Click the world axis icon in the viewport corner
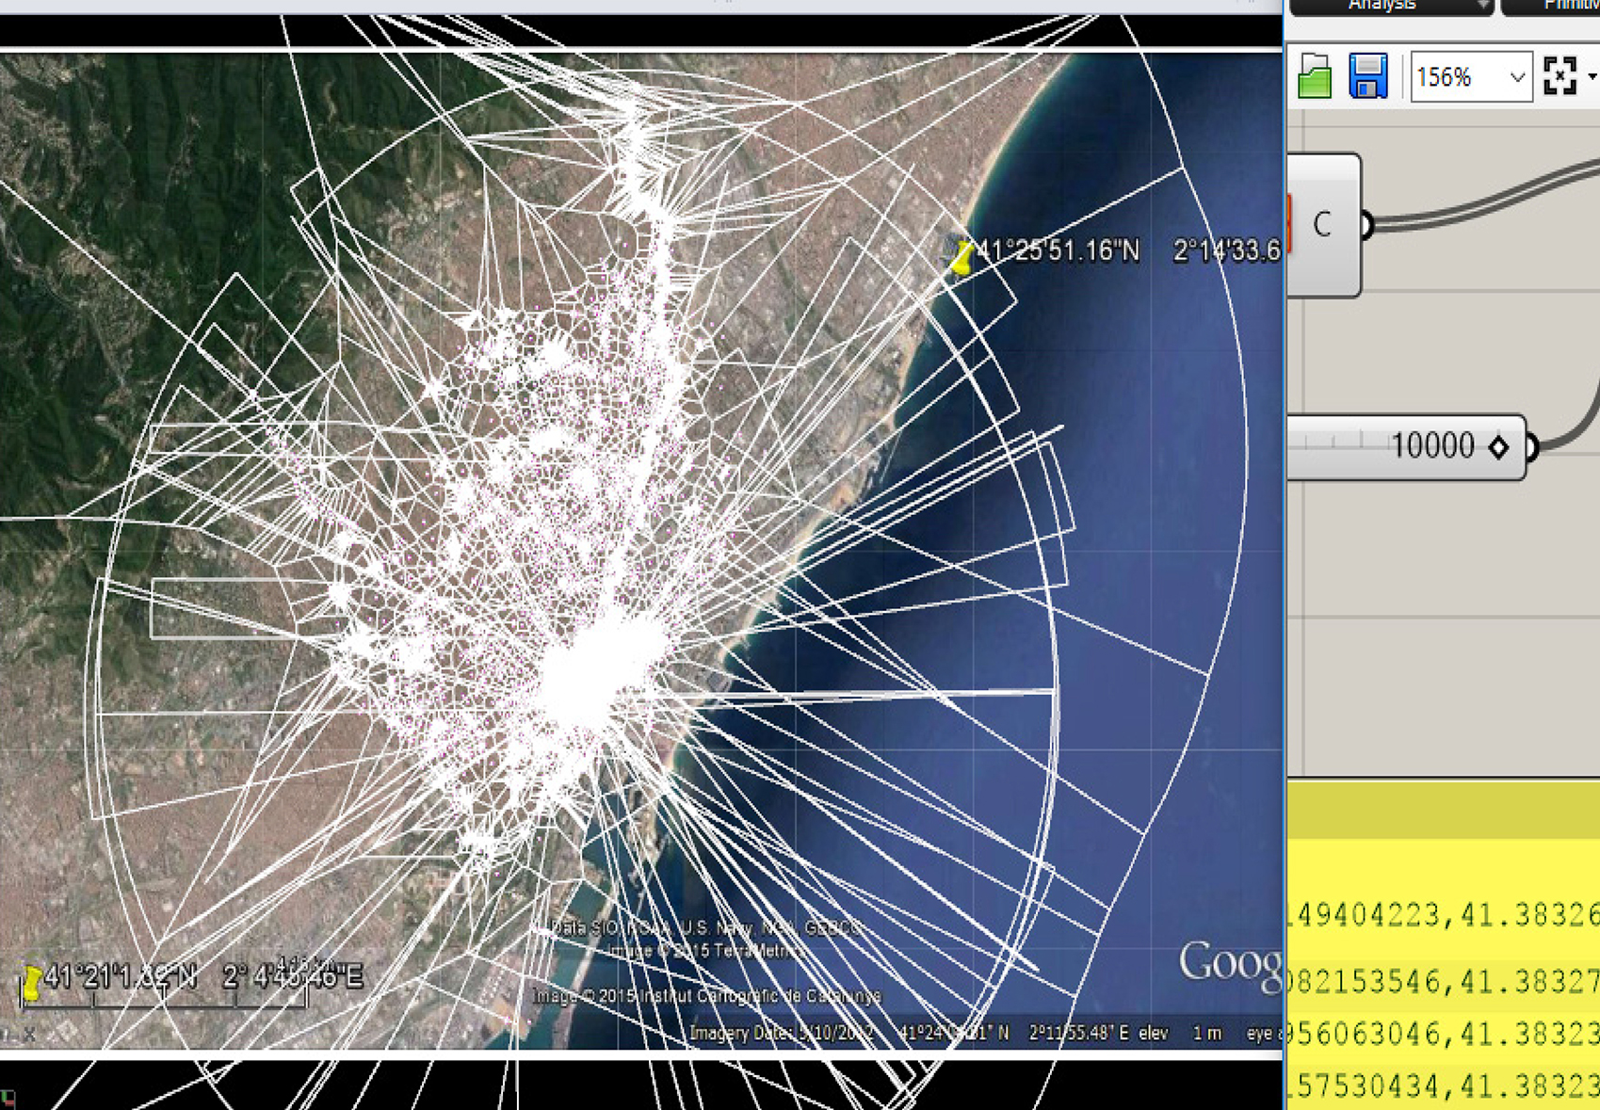 click(8, 1097)
